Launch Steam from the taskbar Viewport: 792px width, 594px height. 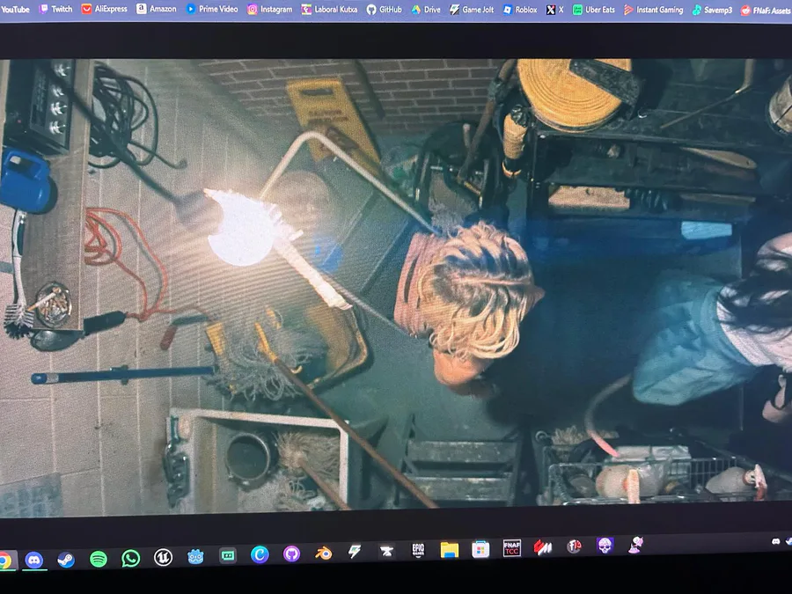[66, 559]
